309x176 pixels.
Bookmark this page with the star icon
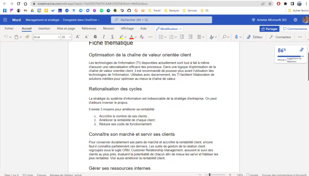click(x=270, y=4)
